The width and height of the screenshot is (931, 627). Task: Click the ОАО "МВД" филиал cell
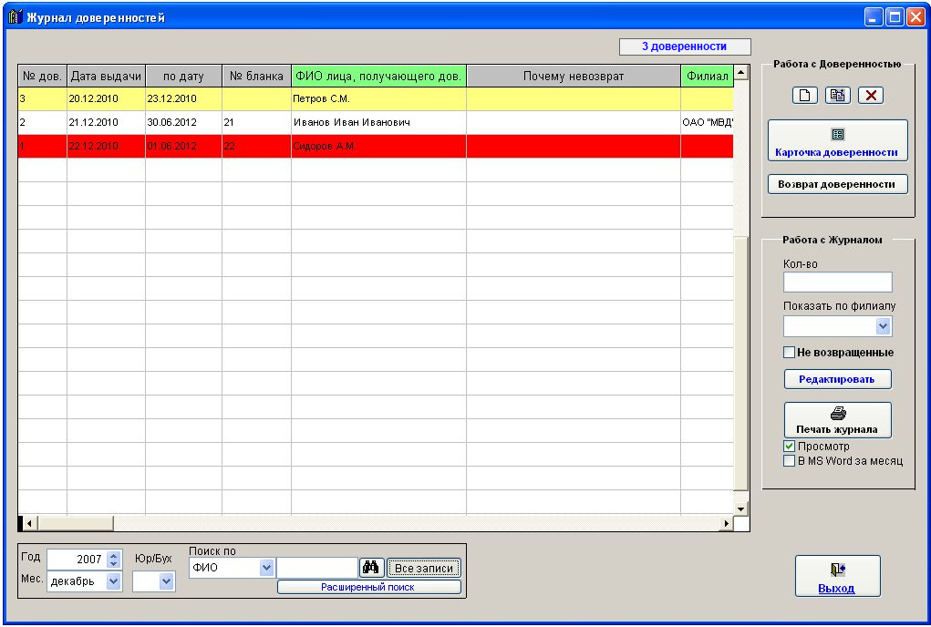tap(708, 123)
